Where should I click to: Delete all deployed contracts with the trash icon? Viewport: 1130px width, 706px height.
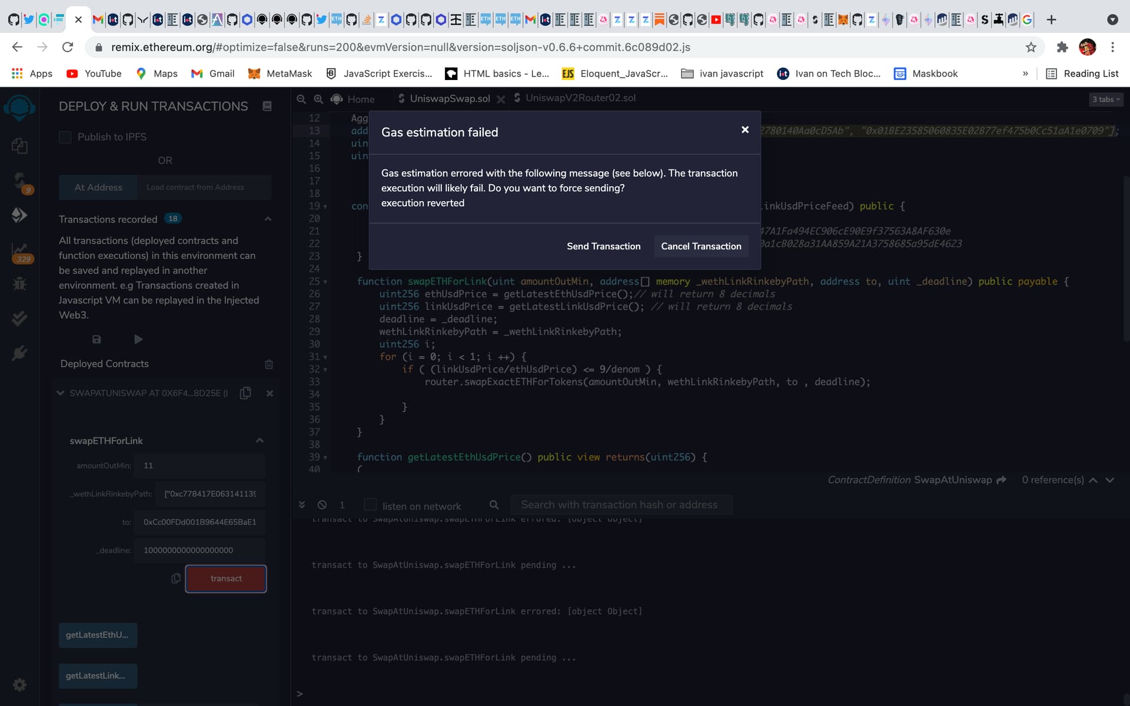[x=269, y=364]
